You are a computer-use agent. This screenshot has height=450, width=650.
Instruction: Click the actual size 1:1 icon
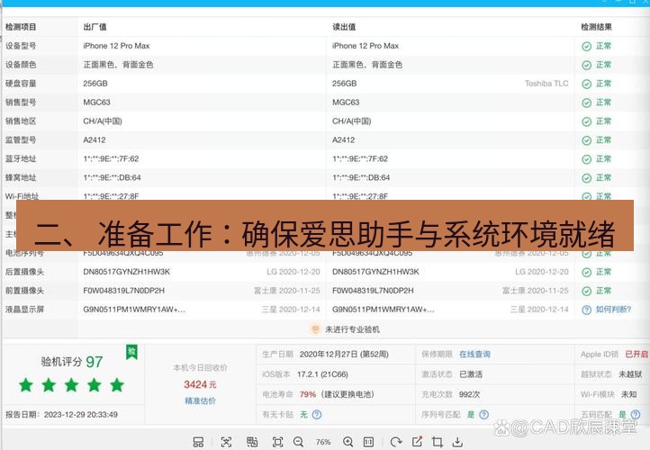coord(368,442)
